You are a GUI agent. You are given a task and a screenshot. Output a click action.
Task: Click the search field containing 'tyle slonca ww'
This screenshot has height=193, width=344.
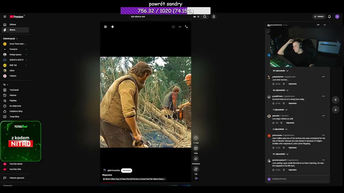tap(161, 17)
